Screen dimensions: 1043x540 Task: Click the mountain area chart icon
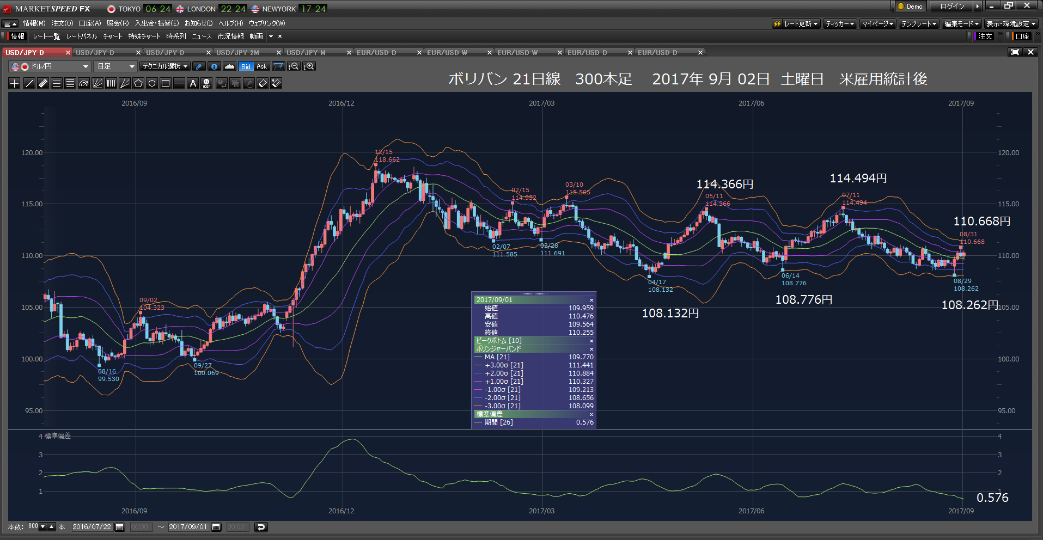(x=229, y=66)
